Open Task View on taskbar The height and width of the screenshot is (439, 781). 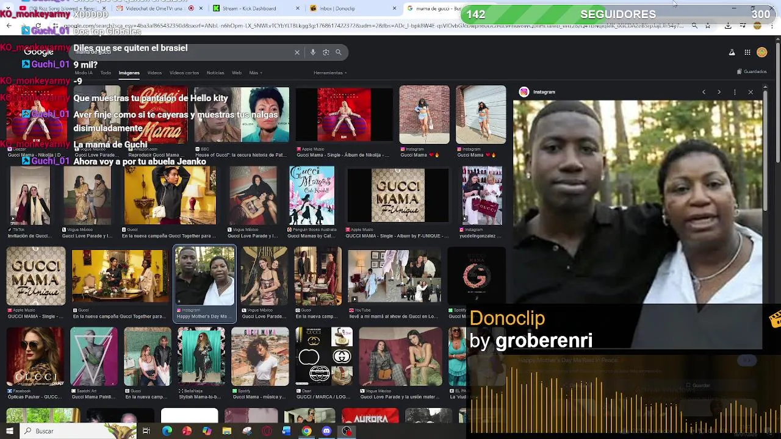point(146,431)
